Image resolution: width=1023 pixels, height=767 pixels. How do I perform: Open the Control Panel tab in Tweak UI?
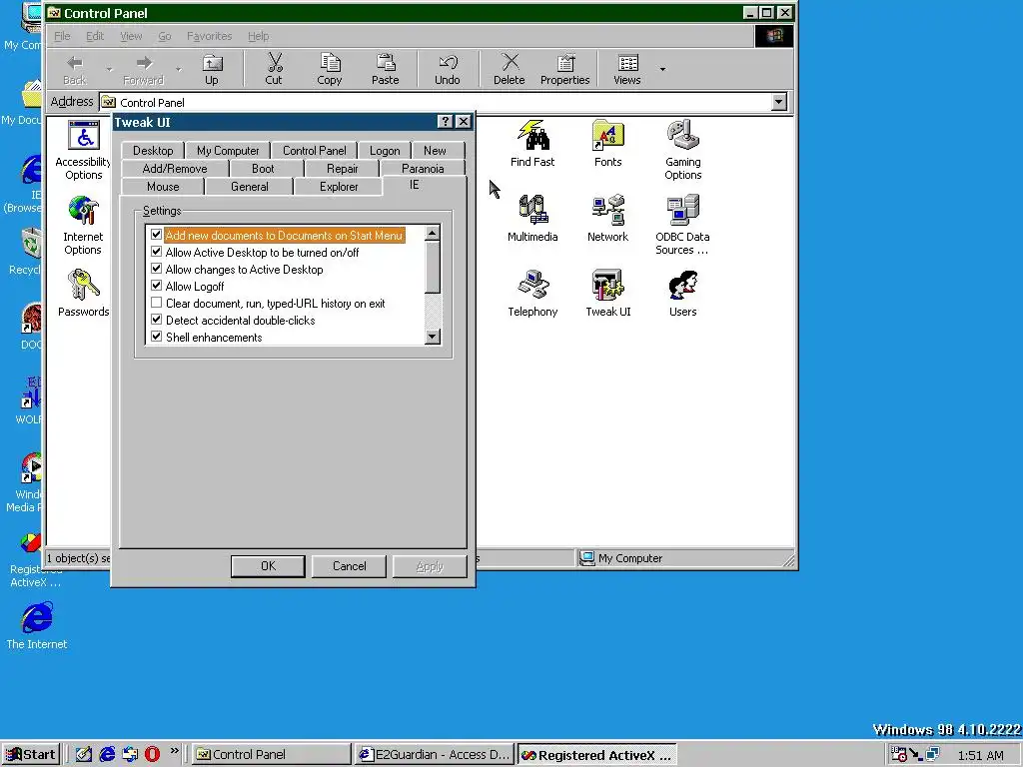(x=314, y=151)
